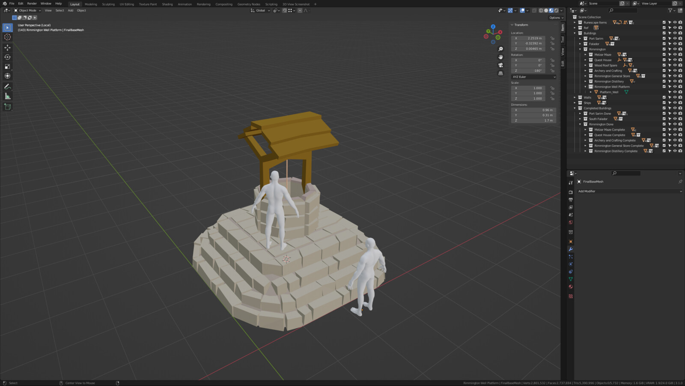Image resolution: width=685 pixels, height=386 pixels.
Task: Open the Texture properties tab
Action: [x=571, y=296]
